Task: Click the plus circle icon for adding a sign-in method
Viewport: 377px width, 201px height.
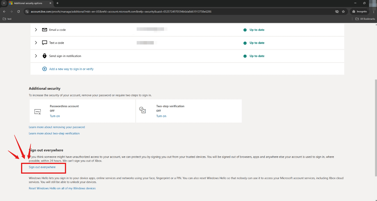Action: (x=44, y=69)
